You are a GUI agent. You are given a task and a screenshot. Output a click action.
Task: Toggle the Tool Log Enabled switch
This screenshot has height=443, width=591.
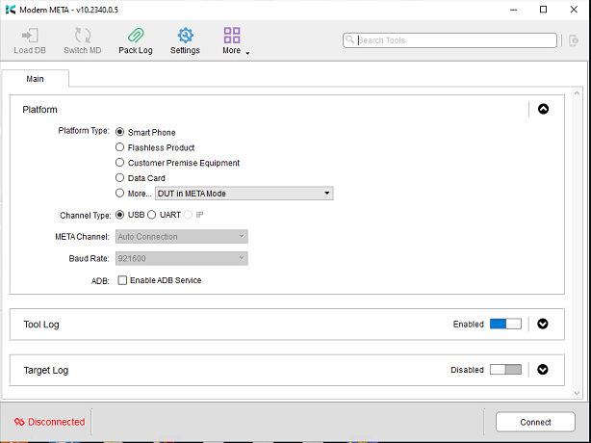(505, 324)
